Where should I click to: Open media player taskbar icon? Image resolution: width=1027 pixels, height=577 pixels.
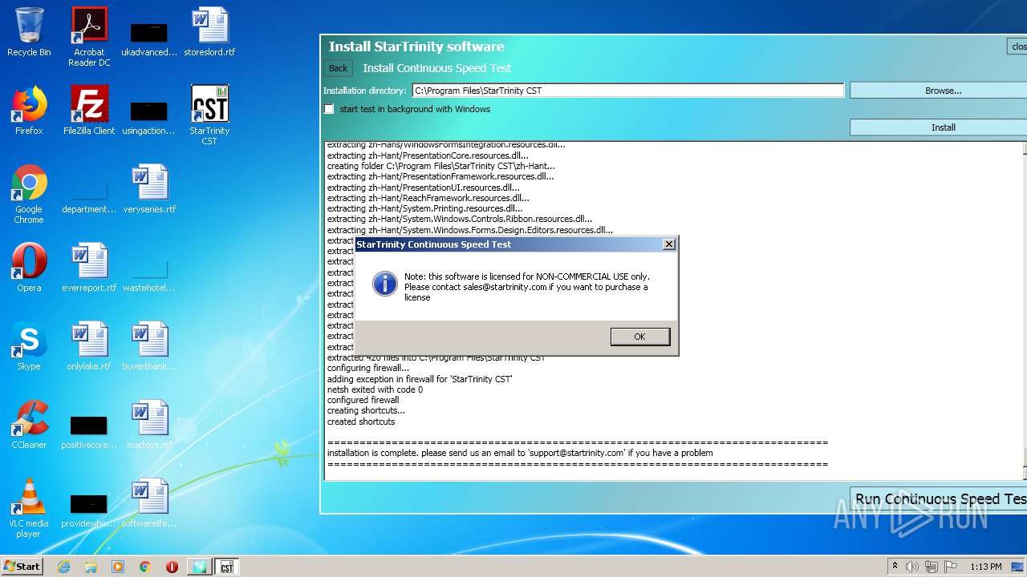118,567
